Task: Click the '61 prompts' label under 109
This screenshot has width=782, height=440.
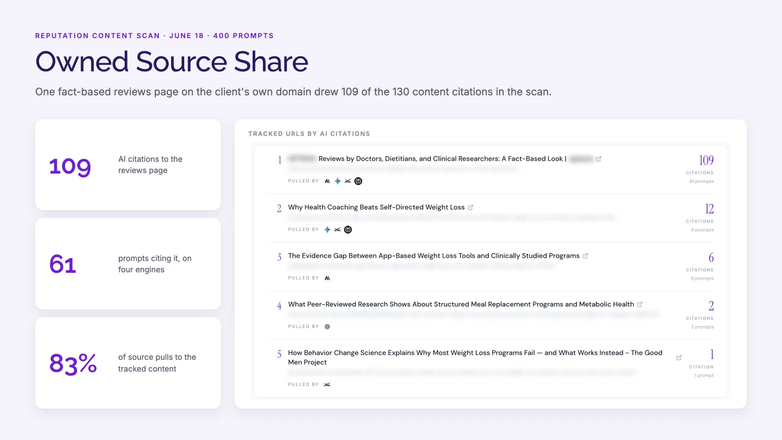Action: coord(701,181)
